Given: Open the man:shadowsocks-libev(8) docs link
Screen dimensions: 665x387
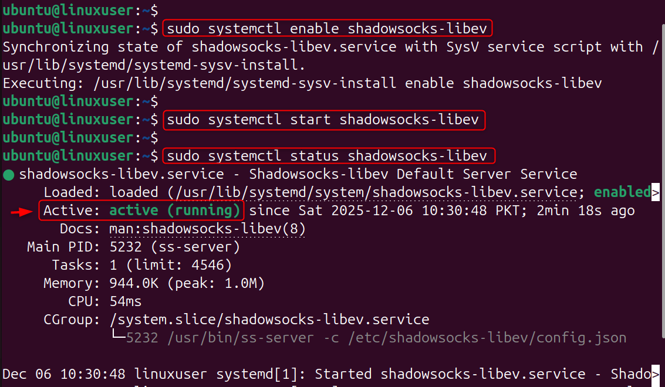Looking at the screenshot, I should click(207, 229).
